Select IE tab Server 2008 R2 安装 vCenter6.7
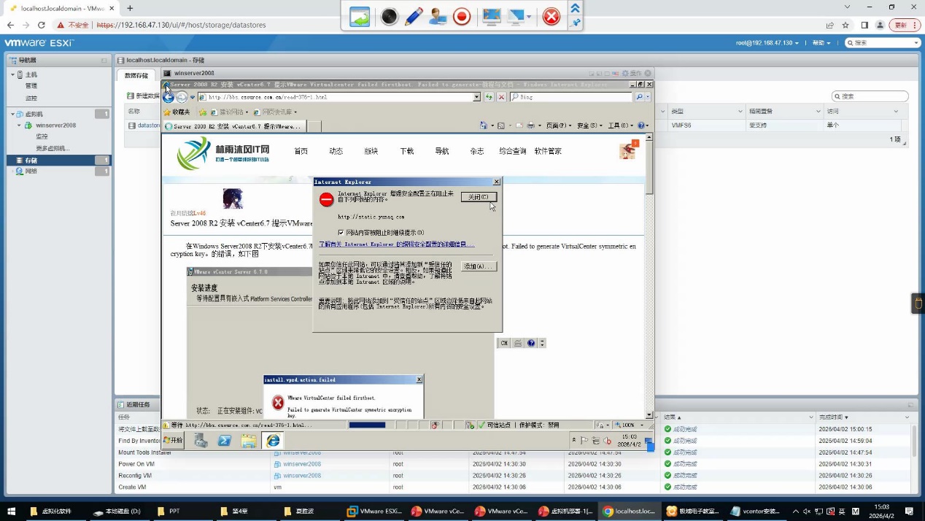The height and width of the screenshot is (521, 925). [233, 126]
